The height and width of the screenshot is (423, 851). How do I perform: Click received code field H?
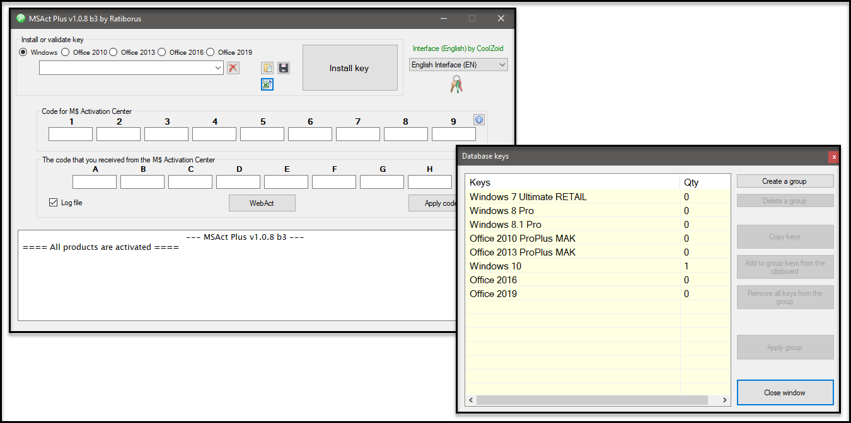point(430,182)
